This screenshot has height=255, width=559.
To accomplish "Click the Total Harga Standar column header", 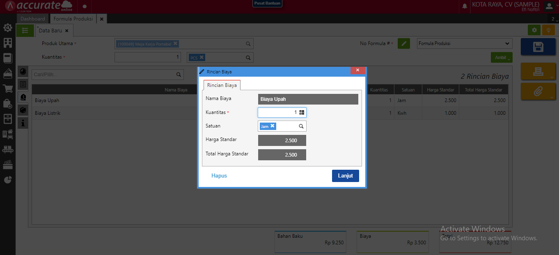I will coord(483,90).
